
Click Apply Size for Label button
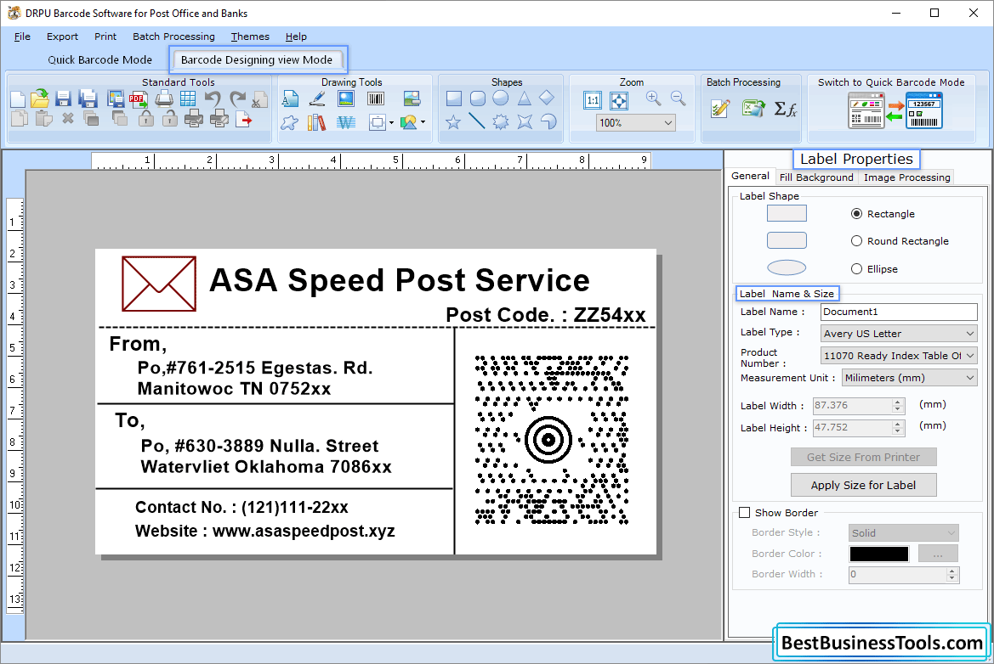point(863,485)
